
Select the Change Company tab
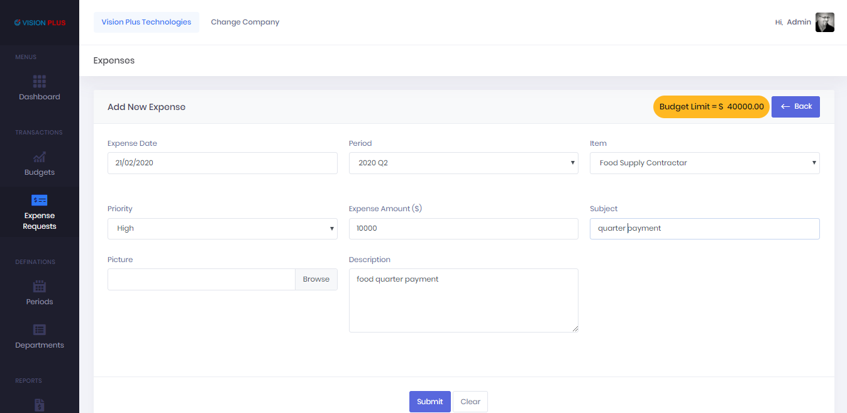245,22
